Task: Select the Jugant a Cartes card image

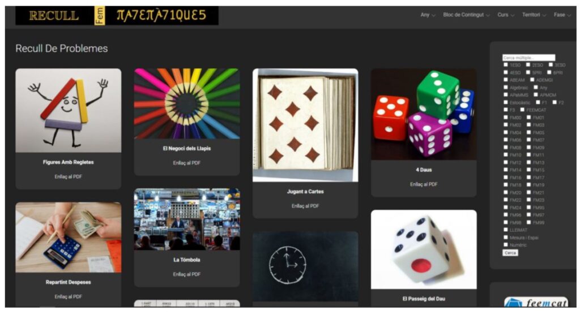Action: point(305,125)
